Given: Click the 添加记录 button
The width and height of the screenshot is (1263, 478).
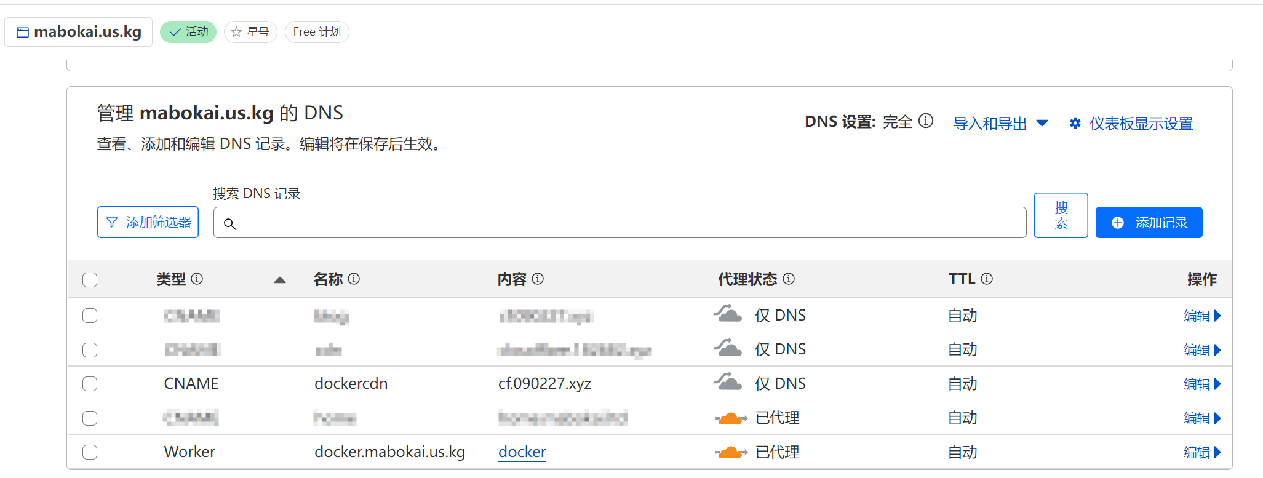Looking at the screenshot, I should (1149, 222).
